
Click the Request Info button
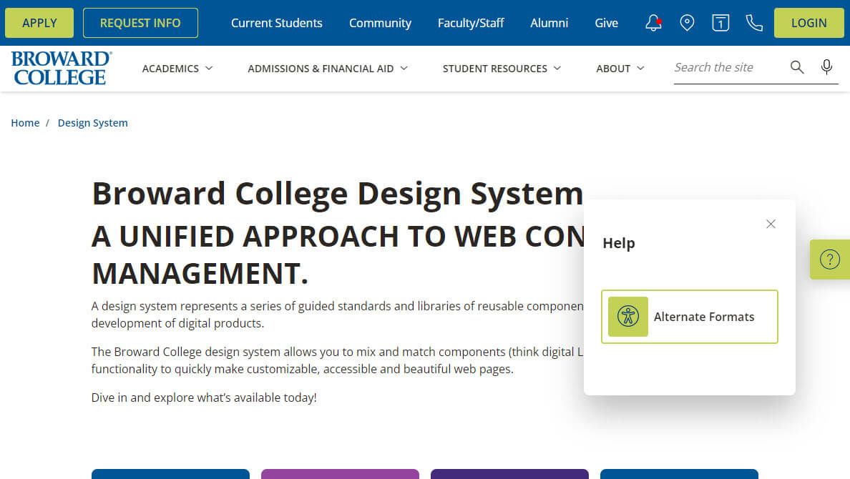pyautogui.click(x=140, y=23)
